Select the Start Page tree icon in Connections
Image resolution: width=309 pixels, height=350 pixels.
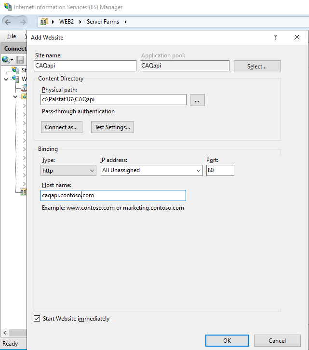pos(15,70)
